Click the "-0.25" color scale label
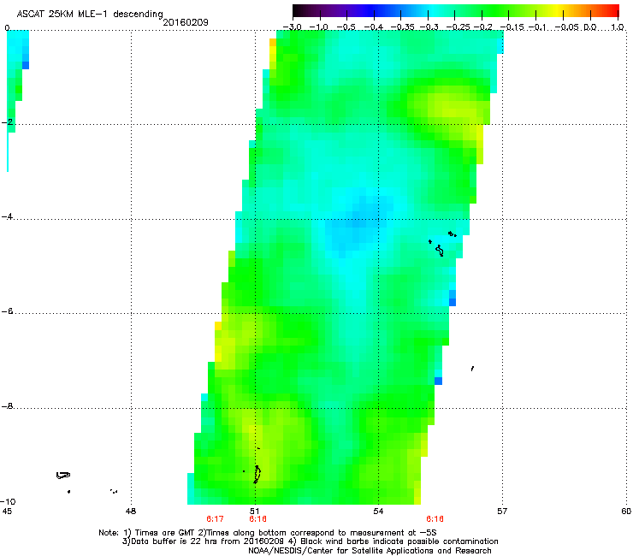This screenshot has height=556, width=633. coord(457,27)
